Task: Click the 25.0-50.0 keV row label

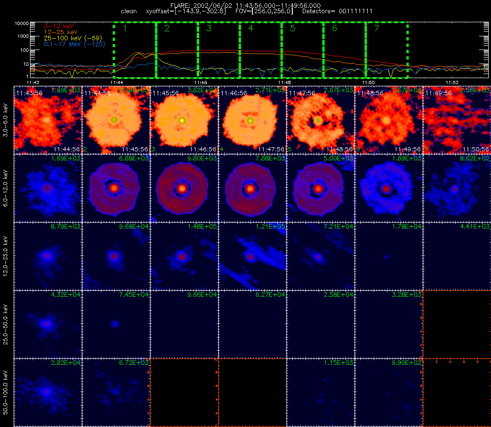Action: pyautogui.click(x=5, y=324)
